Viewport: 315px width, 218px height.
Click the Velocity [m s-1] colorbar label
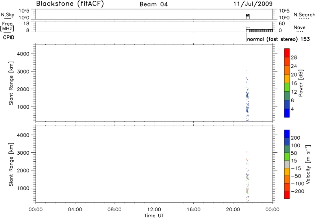(x=308, y=164)
